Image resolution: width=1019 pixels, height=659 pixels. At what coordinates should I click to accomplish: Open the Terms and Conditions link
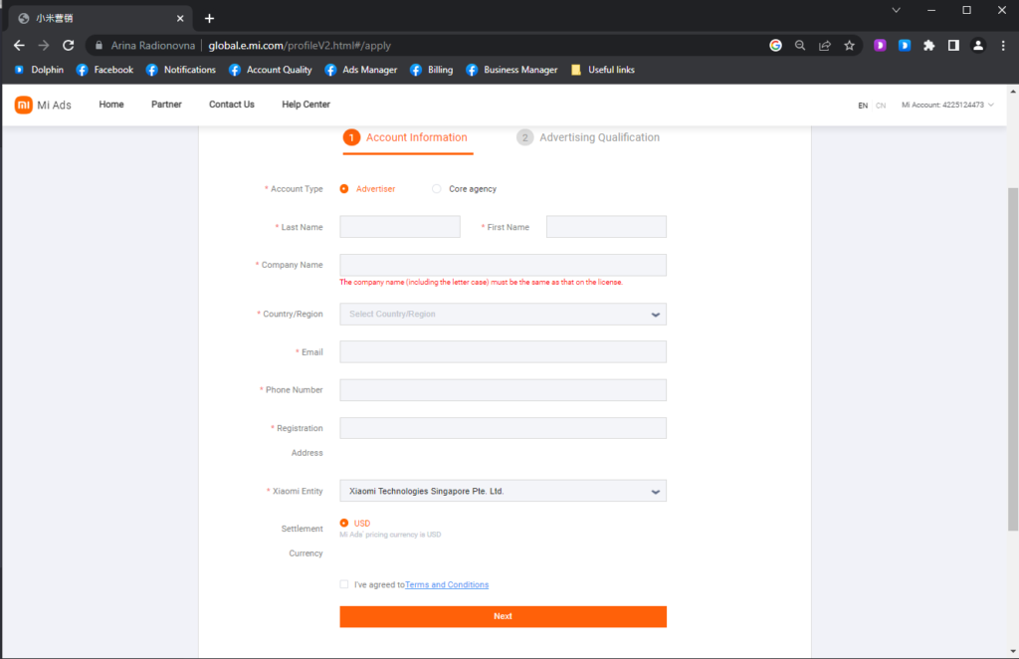(447, 585)
